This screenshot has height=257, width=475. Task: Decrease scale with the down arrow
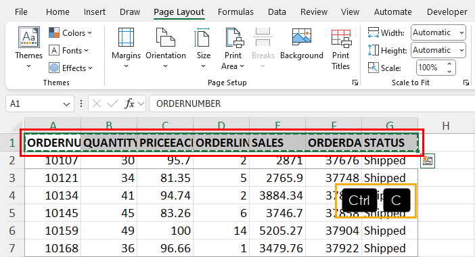pyautogui.click(x=449, y=72)
